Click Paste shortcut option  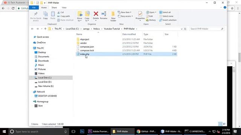click(x=65, y=20)
